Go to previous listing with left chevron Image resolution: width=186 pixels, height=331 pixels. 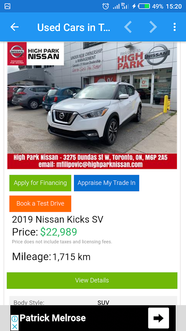coord(128,27)
